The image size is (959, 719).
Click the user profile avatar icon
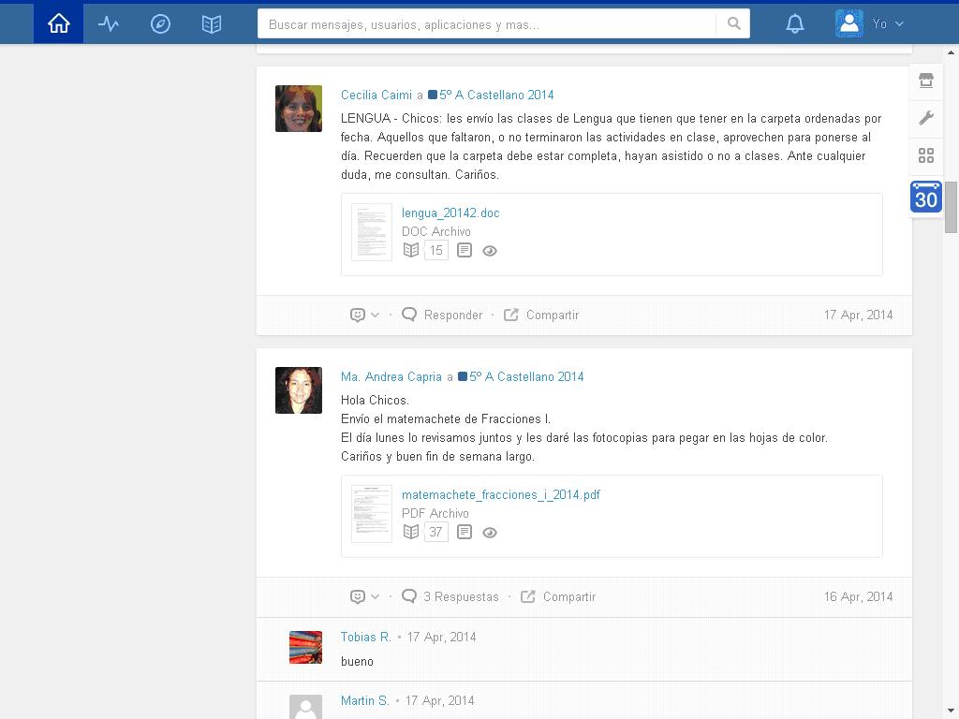pos(848,23)
